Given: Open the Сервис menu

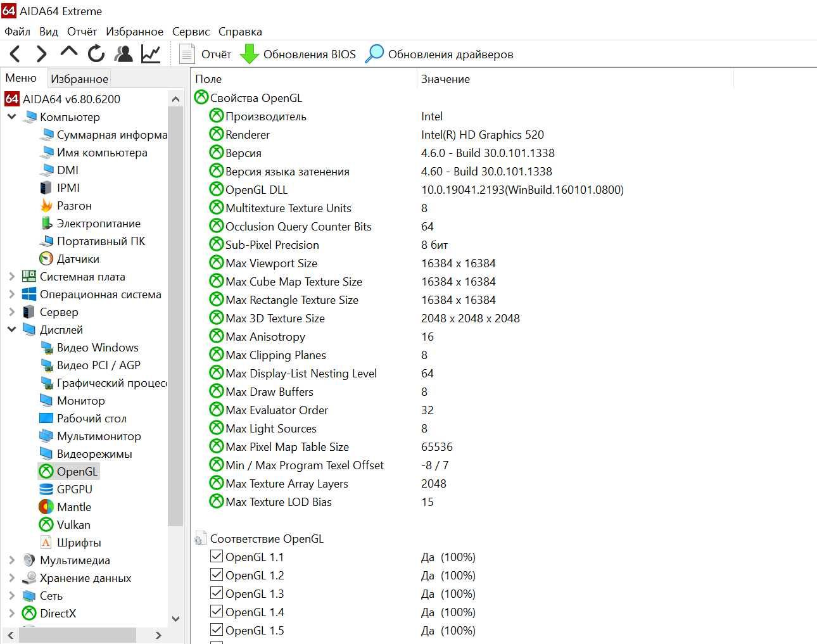Looking at the screenshot, I should pyautogui.click(x=191, y=31).
